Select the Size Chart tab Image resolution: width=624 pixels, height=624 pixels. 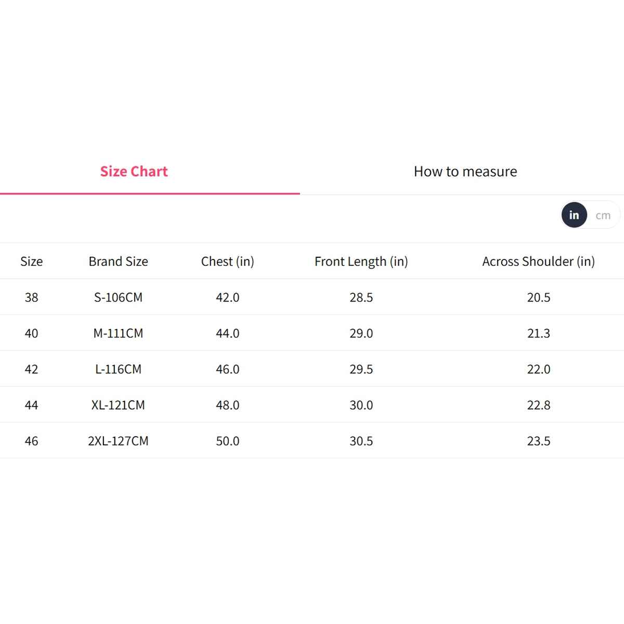tap(134, 172)
